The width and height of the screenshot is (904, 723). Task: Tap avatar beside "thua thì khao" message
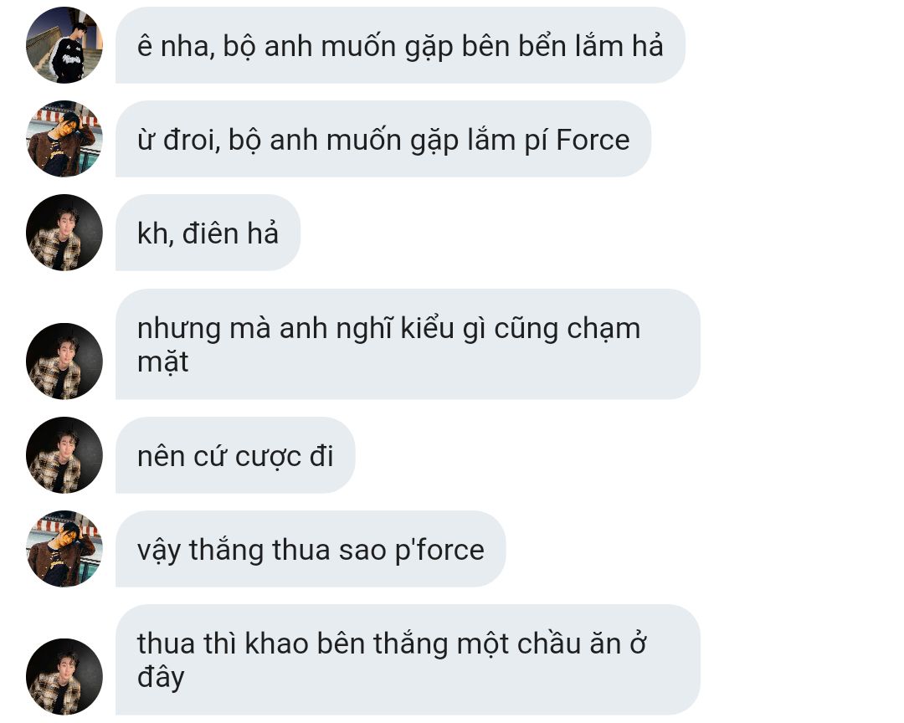click(64, 677)
